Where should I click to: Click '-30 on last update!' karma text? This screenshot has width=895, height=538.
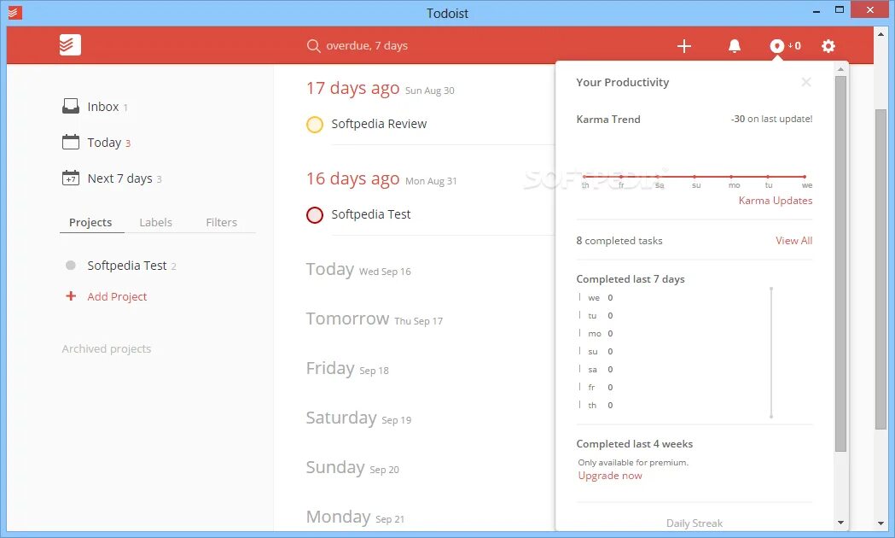[771, 119]
